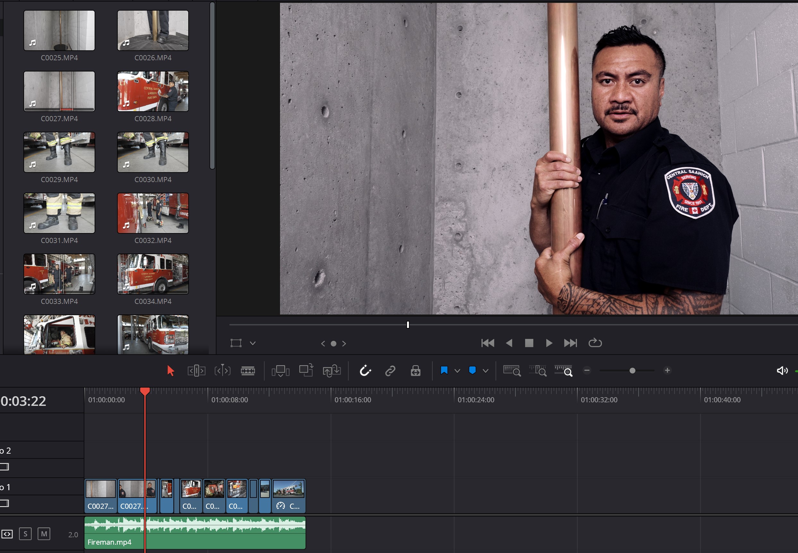Click the Full Extent Zoom icon
Screen dimensions: 798x553
click(x=512, y=371)
